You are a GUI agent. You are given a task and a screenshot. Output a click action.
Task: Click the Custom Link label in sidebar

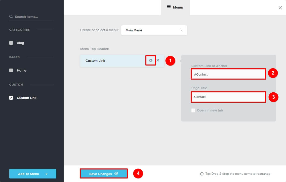[x=27, y=98]
